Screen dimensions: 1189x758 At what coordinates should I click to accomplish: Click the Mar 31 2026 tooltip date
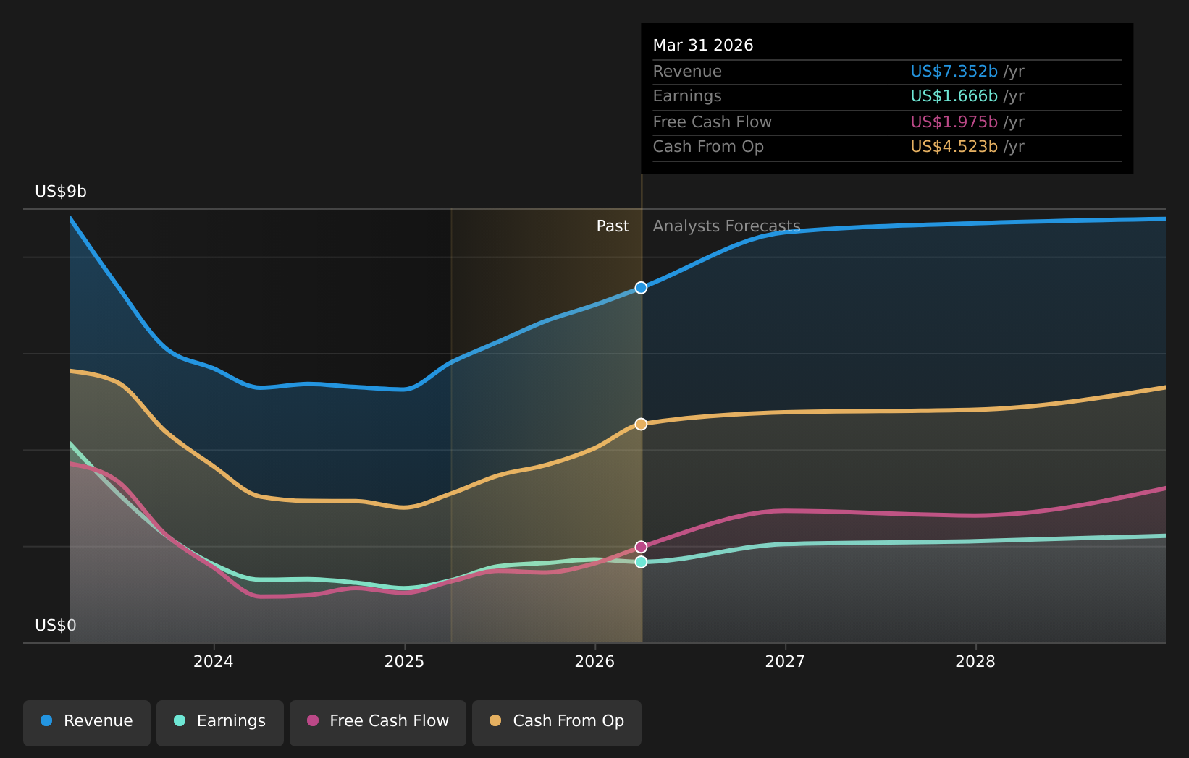703,46
